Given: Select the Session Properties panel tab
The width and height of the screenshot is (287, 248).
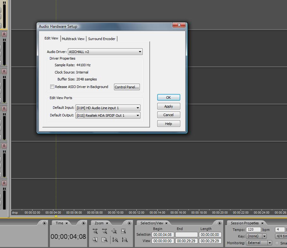Looking at the screenshot, I should click(245, 223).
